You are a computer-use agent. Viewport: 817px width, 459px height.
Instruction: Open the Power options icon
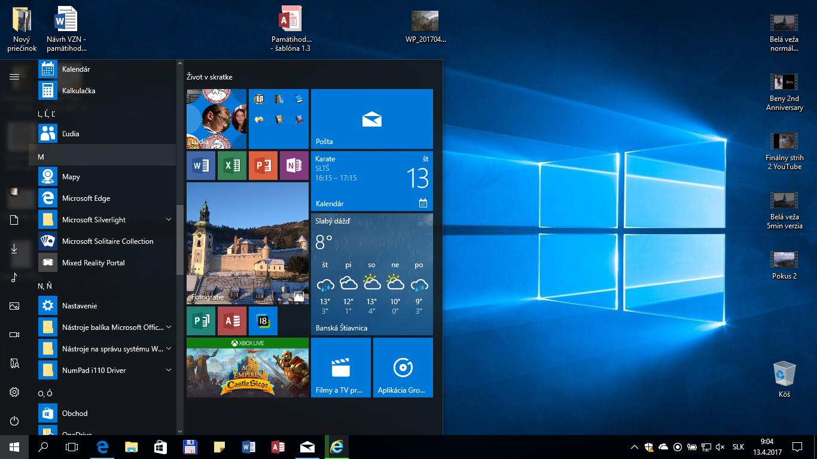(x=14, y=421)
